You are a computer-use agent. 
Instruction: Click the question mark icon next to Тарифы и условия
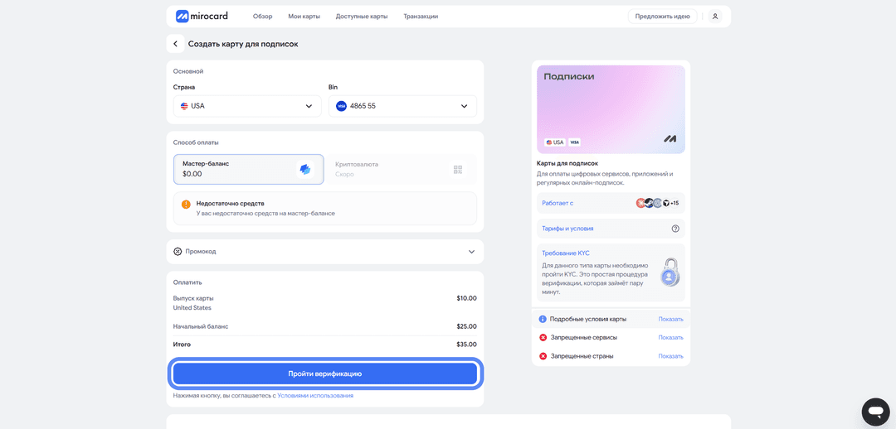coord(675,229)
